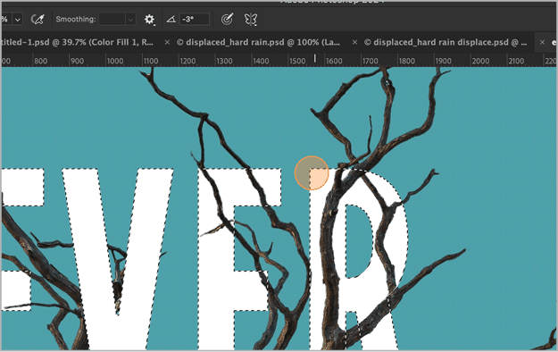Screen dimensions: 558x352
Task: Click the brush angle icon
Action: (x=171, y=20)
